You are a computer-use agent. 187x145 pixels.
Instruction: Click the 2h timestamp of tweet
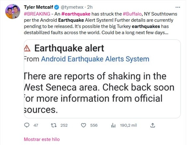click(90, 7)
